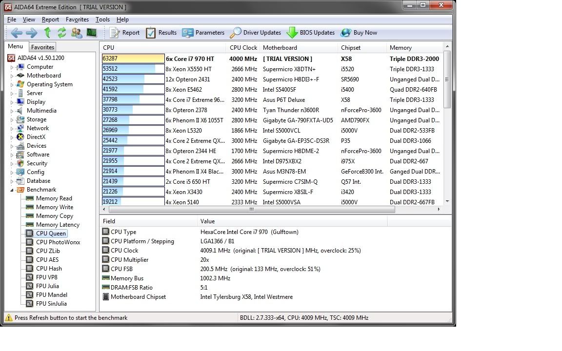Check for BIOS Updates in toolbar
This screenshot has height=351, width=562.
311,33
